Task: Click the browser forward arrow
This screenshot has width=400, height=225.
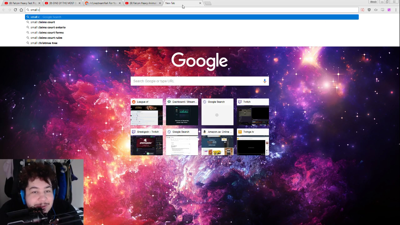Action: click(9, 10)
